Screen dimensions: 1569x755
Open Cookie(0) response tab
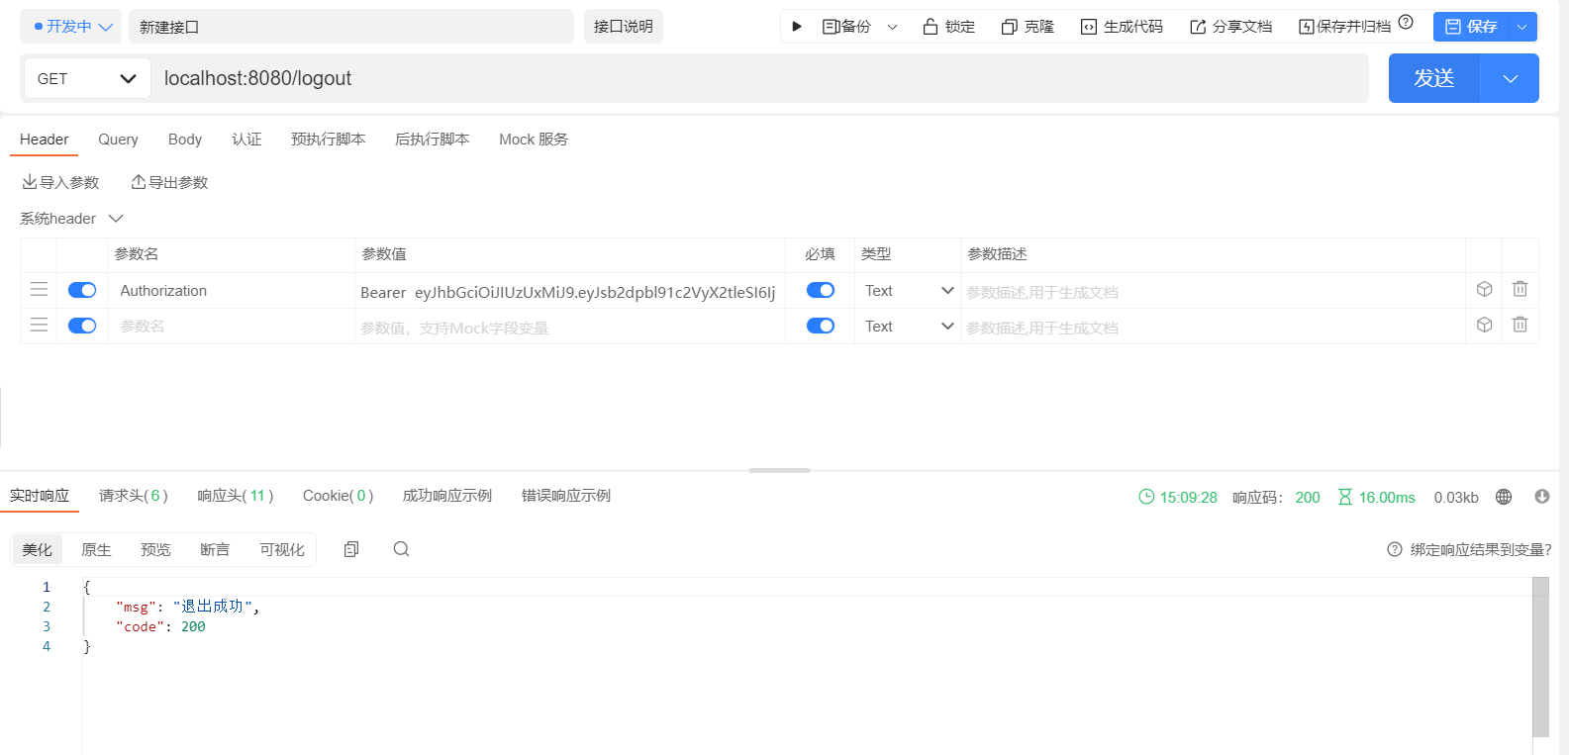tap(339, 496)
